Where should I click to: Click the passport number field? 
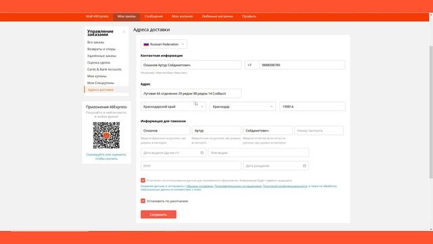pyautogui.click(x=319, y=131)
